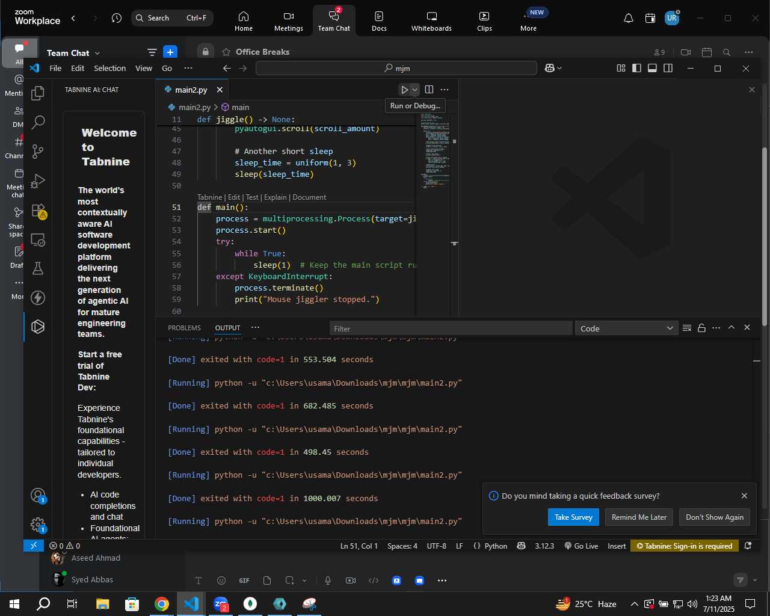The width and height of the screenshot is (770, 616).
Task: Click Remind Me Later button
Action: 639,517
